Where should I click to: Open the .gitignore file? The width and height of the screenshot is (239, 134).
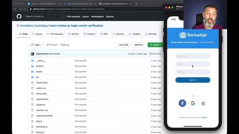pyautogui.click(x=41, y=105)
